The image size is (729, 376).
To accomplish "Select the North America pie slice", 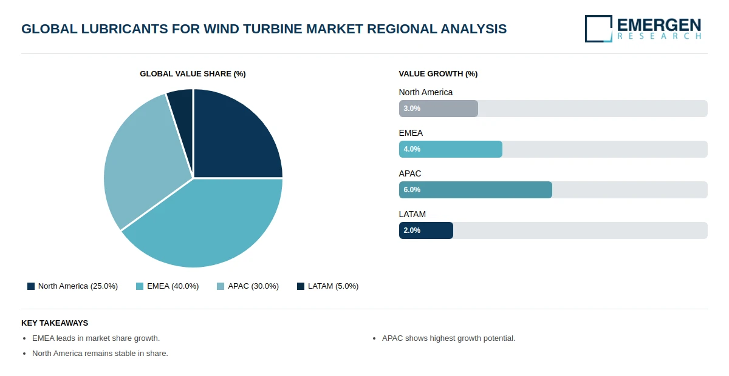I will click(234, 136).
